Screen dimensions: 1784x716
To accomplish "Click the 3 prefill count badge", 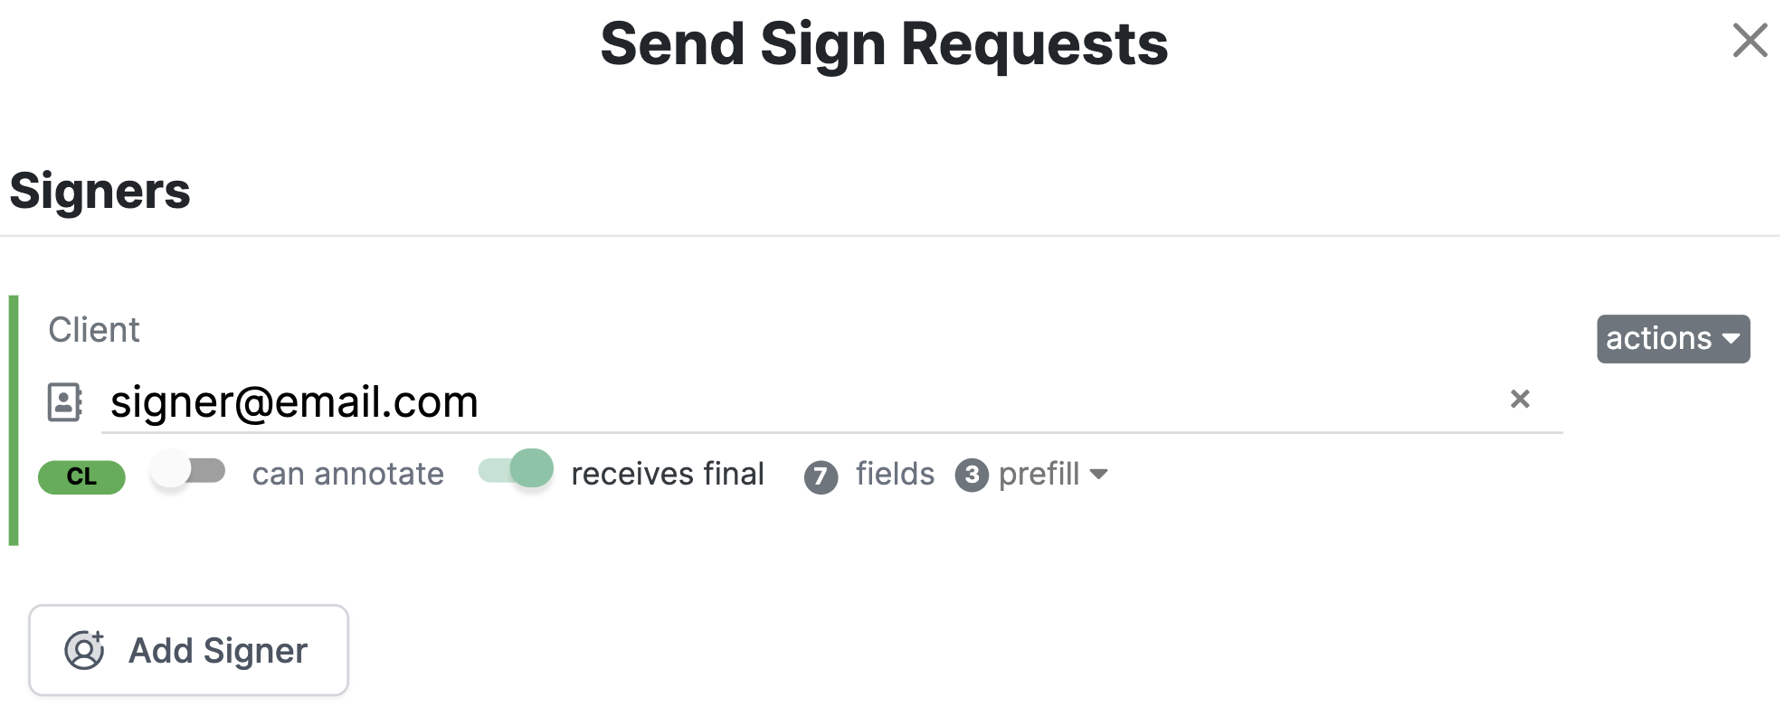I will [x=972, y=475].
